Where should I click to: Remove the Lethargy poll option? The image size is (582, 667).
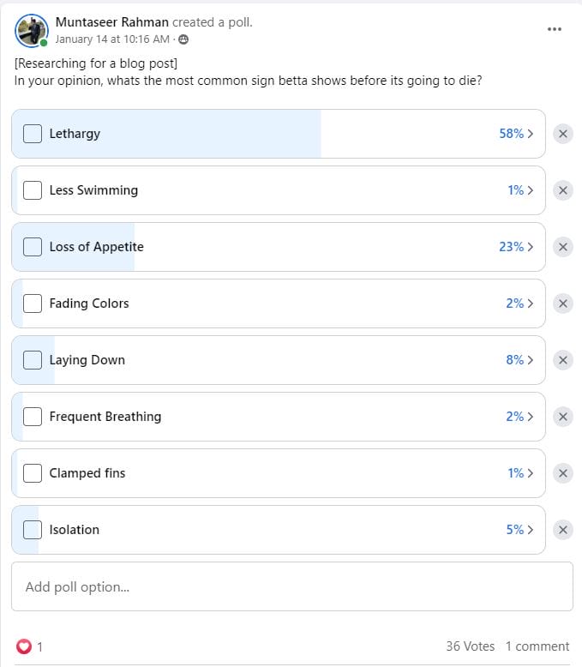pos(562,134)
